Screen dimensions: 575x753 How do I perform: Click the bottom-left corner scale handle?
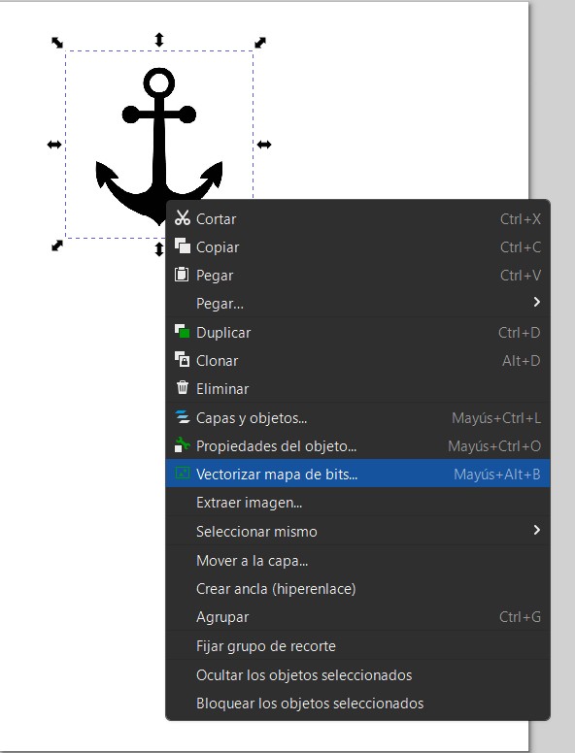57,246
